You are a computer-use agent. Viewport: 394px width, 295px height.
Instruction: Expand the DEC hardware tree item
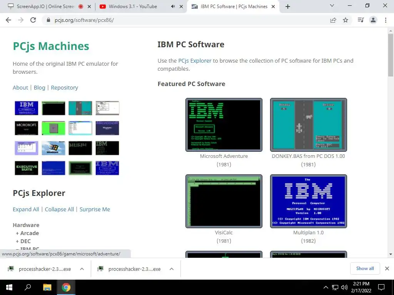coord(23,241)
